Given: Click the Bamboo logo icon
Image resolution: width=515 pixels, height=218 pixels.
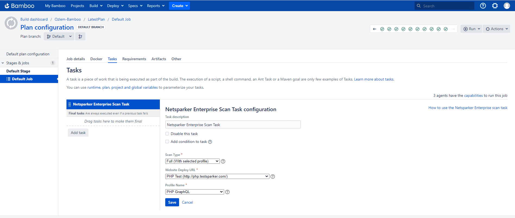Looking at the screenshot, I should tap(7, 6).
